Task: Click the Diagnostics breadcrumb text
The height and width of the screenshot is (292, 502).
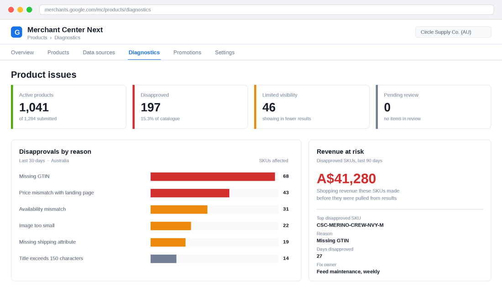Action: 67,37
